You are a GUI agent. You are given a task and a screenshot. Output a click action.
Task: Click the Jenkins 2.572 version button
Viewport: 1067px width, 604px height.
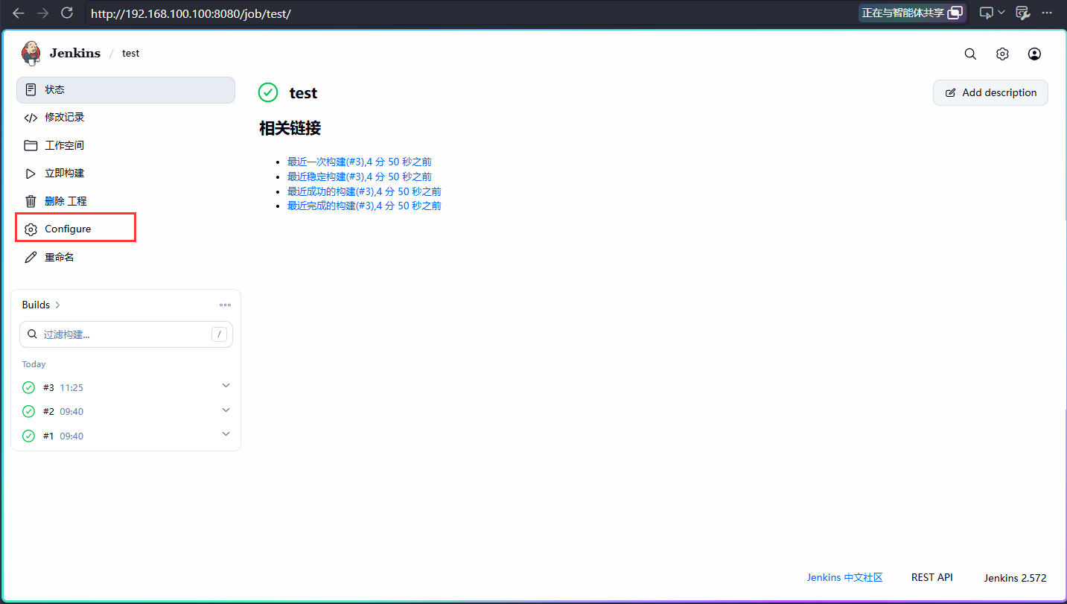click(x=1015, y=578)
